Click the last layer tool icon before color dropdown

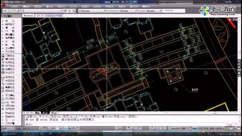point(74,11)
